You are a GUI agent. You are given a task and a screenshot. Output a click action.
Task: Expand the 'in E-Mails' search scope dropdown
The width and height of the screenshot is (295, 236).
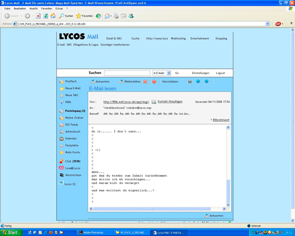169,73
